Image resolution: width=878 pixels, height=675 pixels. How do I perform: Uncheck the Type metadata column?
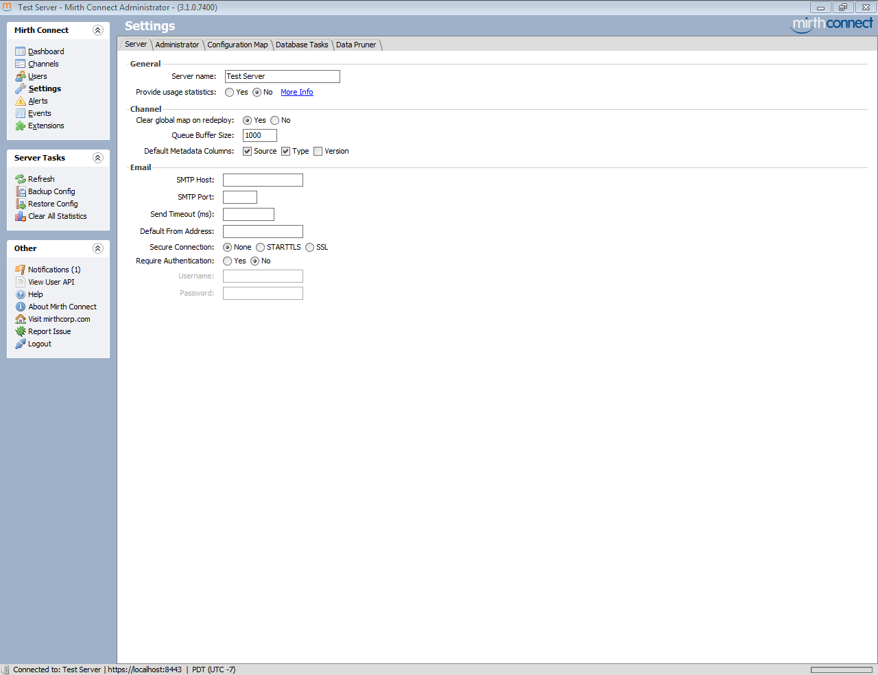click(x=285, y=152)
